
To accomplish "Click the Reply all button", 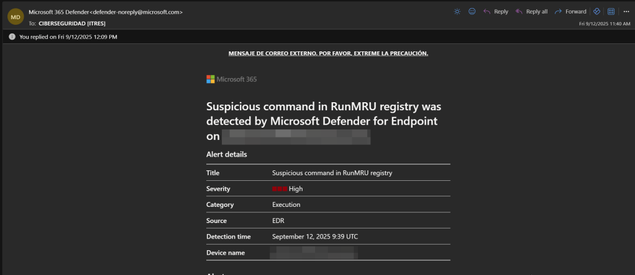I will click(x=531, y=11).
